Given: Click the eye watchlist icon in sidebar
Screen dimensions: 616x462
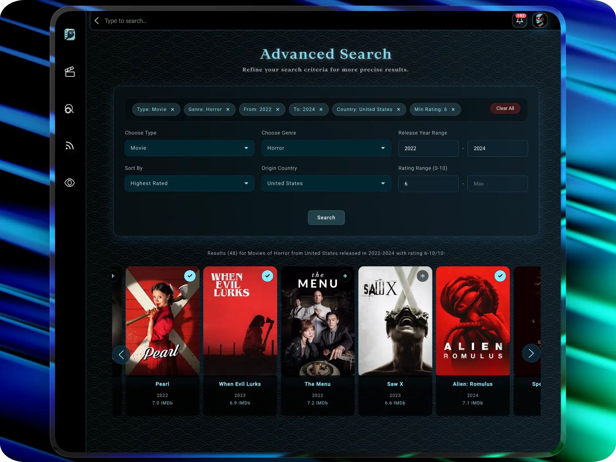Looking at the screenshot, I should [70, 183].
